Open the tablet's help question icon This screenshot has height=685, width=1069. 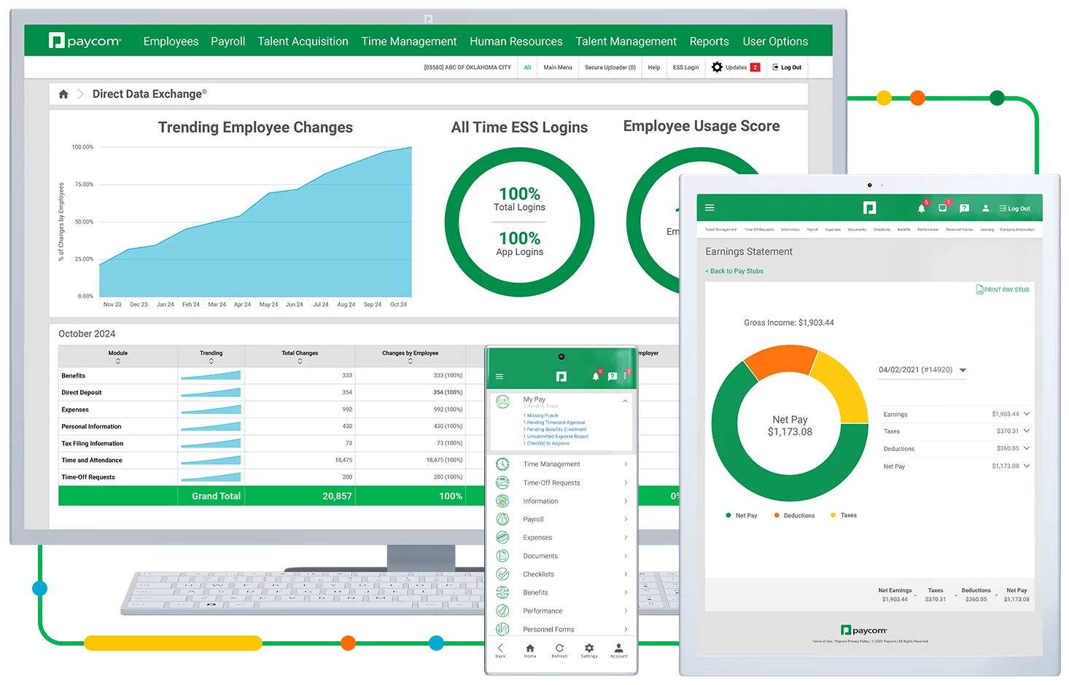pos(964,208)
